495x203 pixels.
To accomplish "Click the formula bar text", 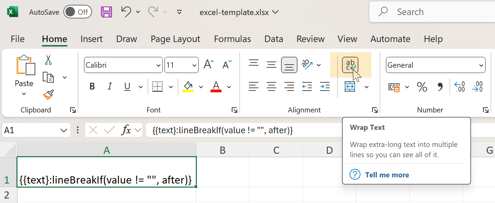I will coord(223,130).
